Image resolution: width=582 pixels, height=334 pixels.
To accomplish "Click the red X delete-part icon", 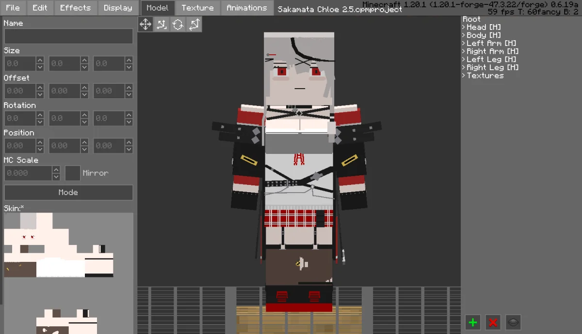I will (493, 322).
